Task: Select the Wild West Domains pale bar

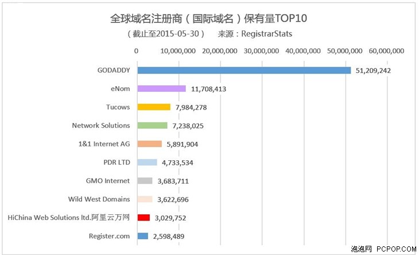Action: [x=145, y=199]
